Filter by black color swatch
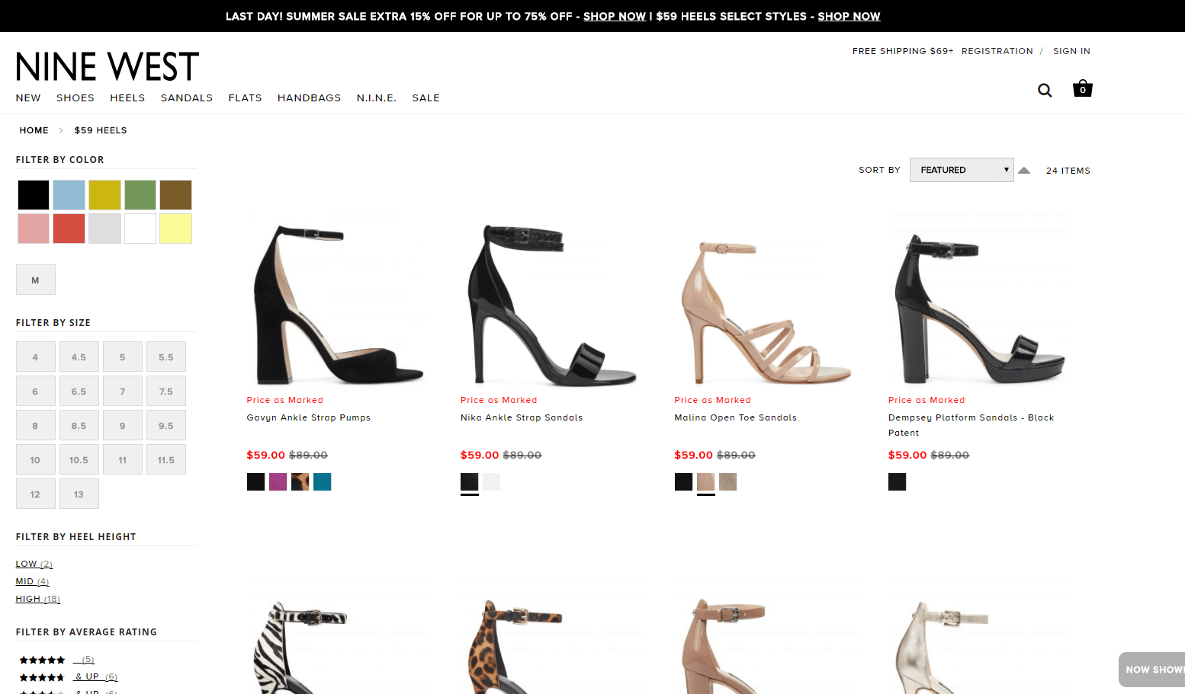The width and height of the screenshot is (1185, 694). 34,195
